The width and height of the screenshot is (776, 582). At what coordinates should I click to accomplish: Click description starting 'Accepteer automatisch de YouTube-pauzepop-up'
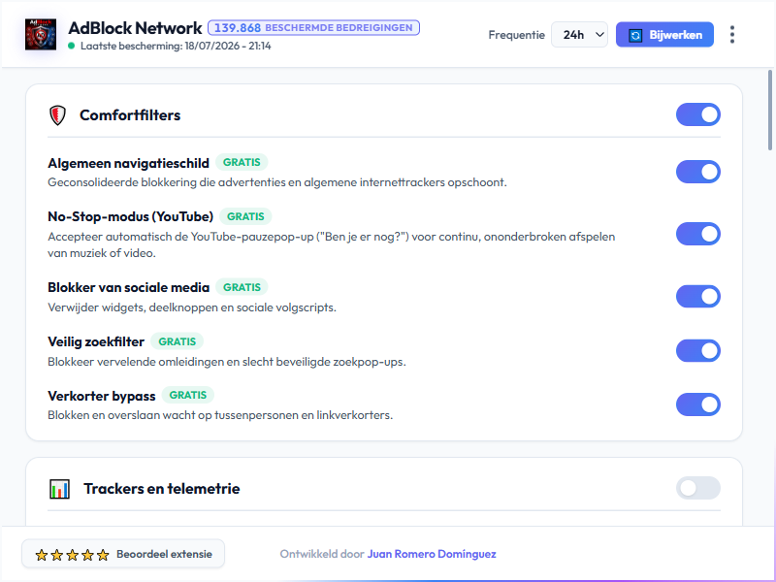pyautogui.click(x=332, y=245)
